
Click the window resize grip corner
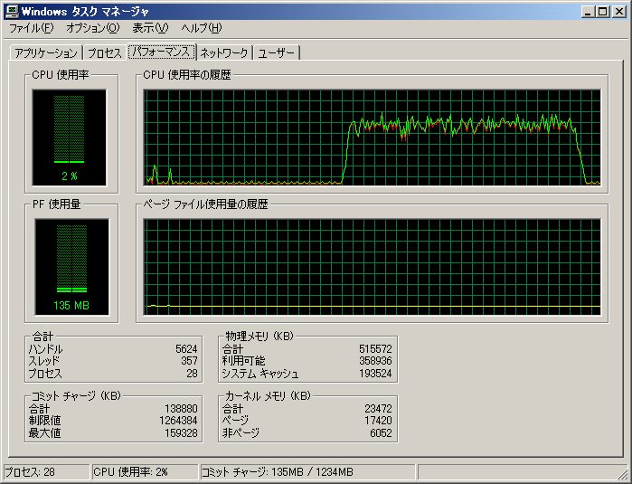623,474
